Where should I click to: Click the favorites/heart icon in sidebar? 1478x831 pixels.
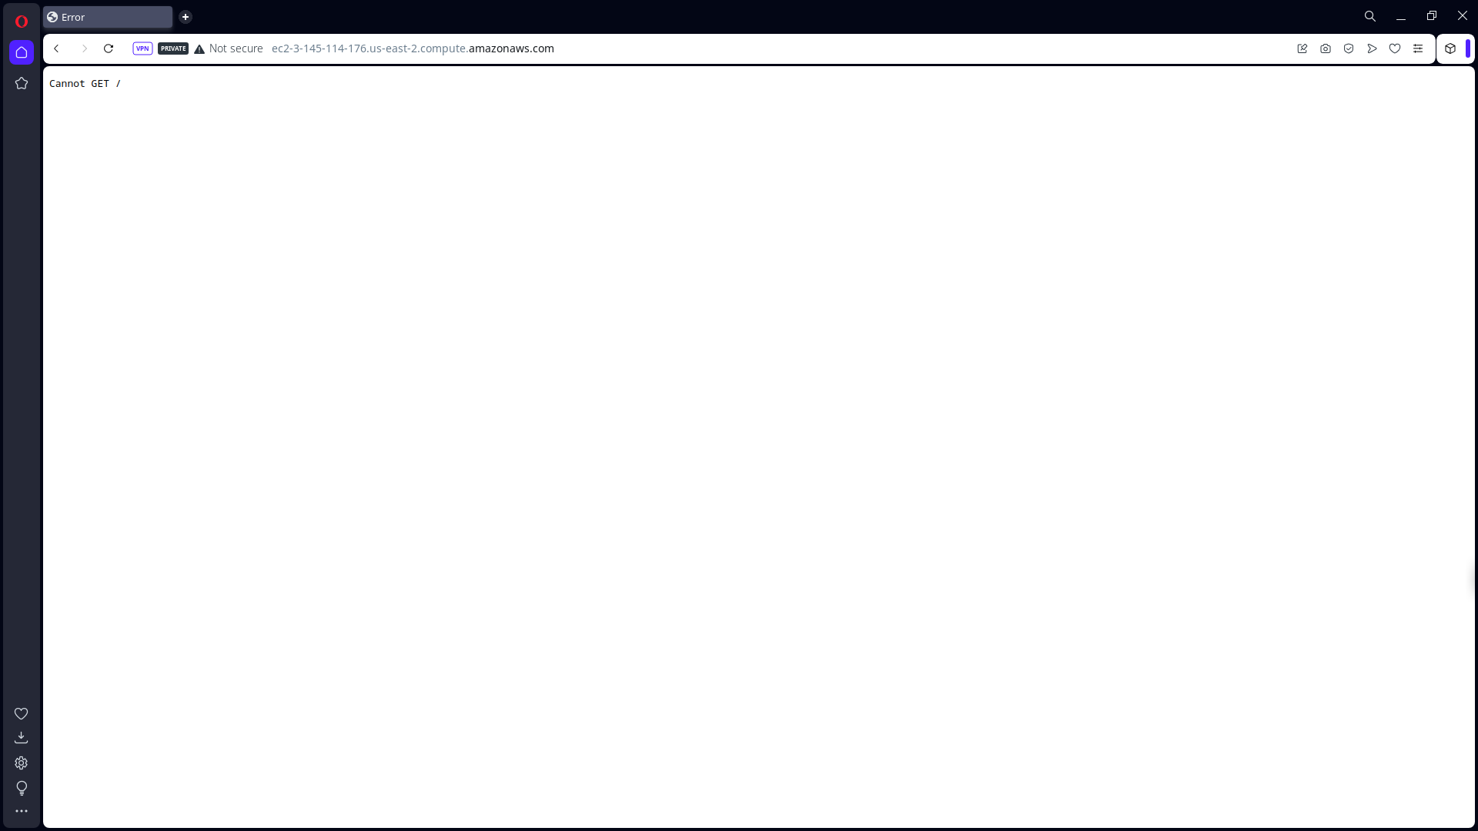click(x=22, y=713)
